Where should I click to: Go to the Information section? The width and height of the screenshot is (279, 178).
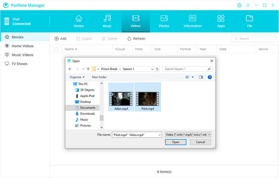pos(193,21)
